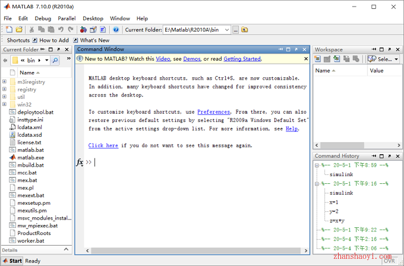
Task: Expand the Details panel chevron
Action: tap(66, 249)
